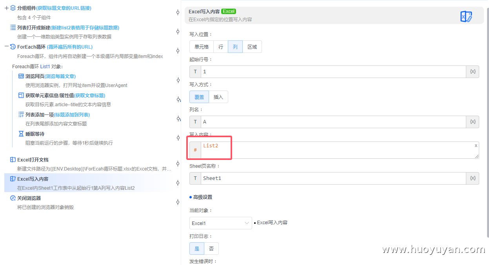Expand the 分组组件 group with plus icon
This screenshot has height=265, width=489.
[x=7, y=8]
